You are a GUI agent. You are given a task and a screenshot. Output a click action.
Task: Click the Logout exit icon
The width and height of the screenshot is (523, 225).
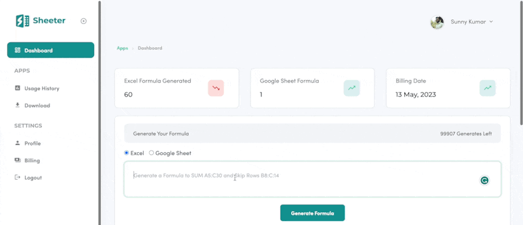tap(17, 177)
